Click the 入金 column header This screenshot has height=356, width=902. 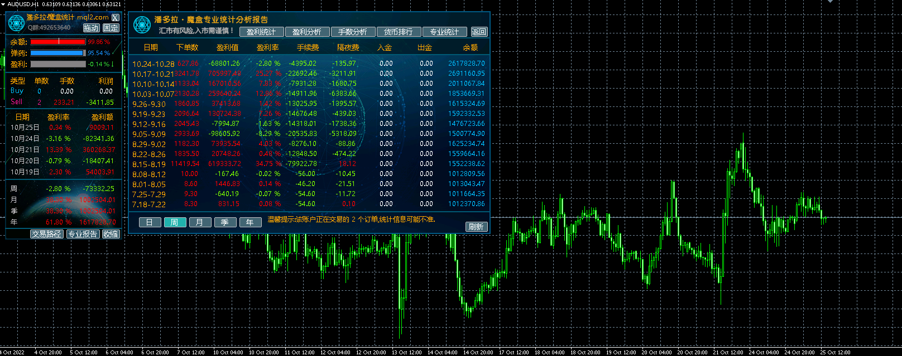(x=385, y=47)
